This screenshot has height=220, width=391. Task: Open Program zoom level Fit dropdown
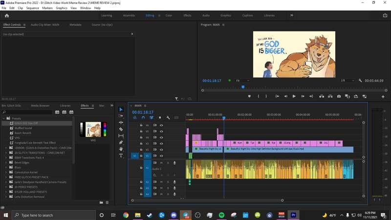[242, 81]
